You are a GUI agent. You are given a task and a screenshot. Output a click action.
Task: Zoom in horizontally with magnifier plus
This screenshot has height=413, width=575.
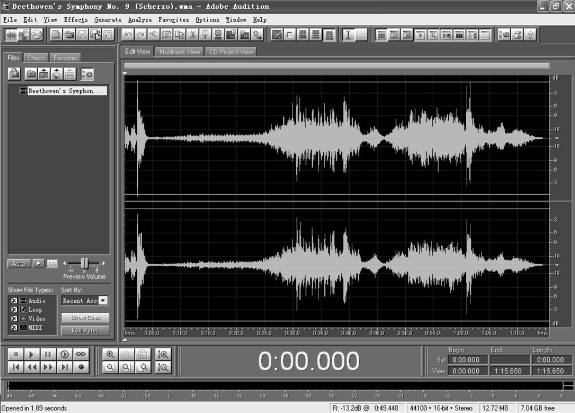[110, 354]
